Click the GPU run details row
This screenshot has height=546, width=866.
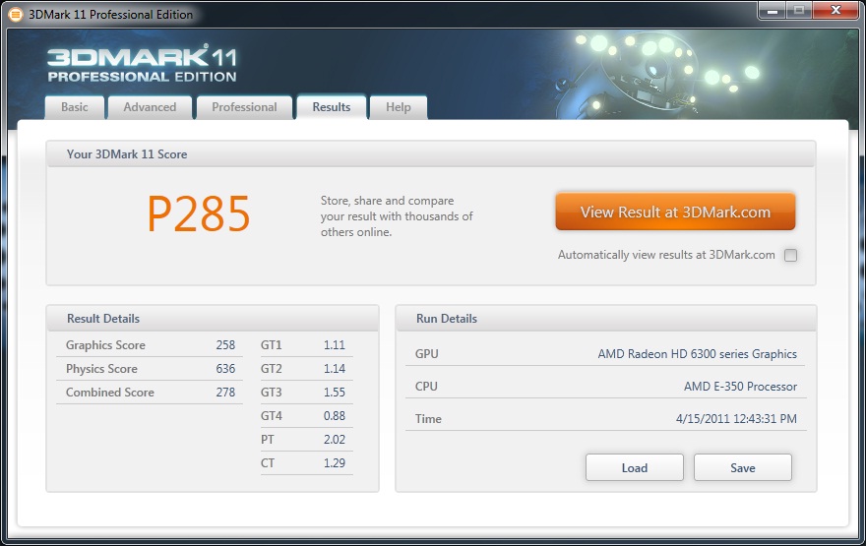click(606, 354)
